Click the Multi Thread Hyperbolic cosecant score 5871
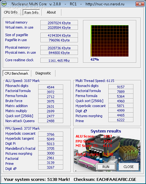Image resolution: width=146 pixels, height=184 pixels. [x=121, y=106]
